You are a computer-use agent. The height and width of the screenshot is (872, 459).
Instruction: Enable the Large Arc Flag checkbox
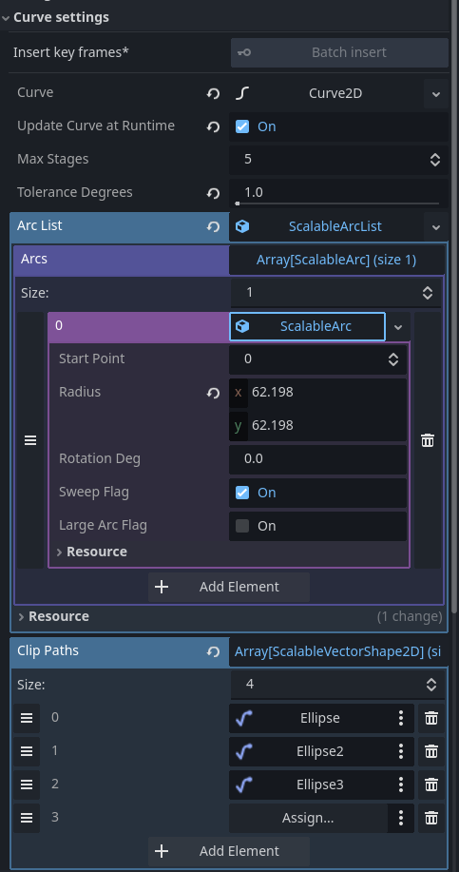(242, 526)
